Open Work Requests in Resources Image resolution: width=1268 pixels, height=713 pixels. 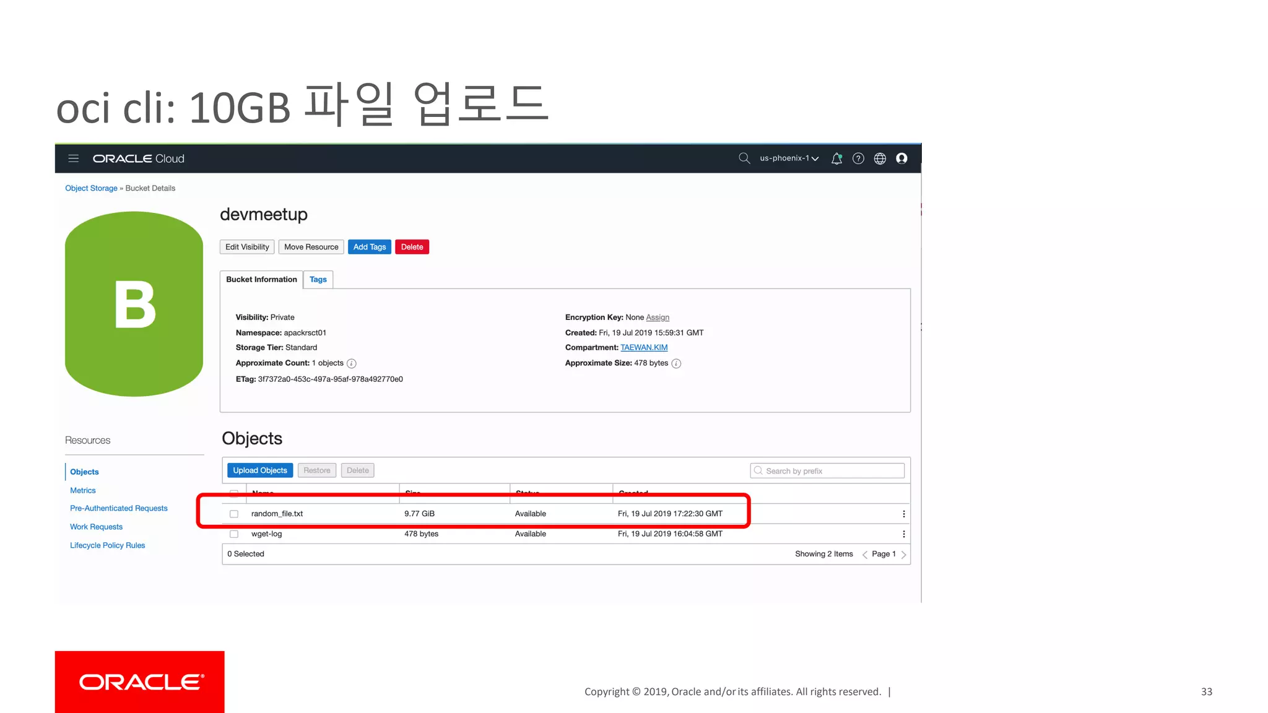(96, 527)
